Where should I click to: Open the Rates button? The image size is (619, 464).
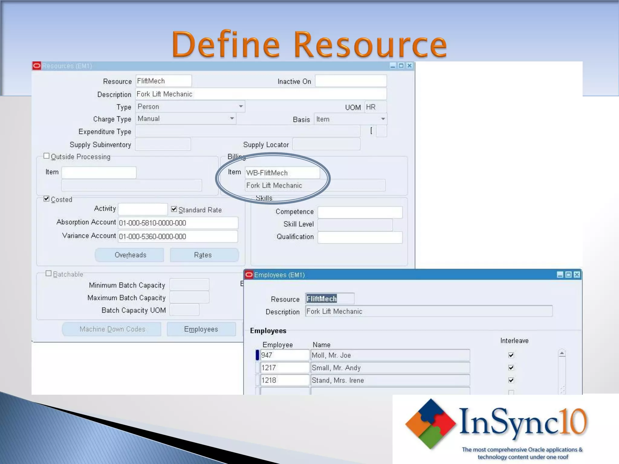pos(204,255)
